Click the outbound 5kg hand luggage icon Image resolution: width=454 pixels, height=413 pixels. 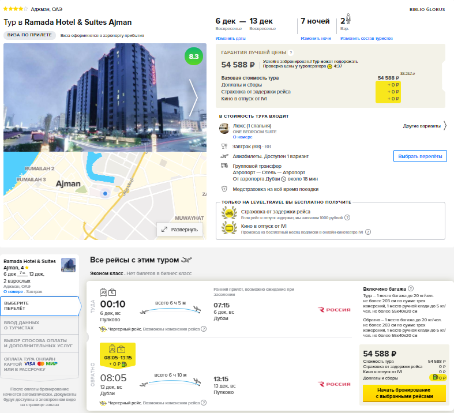coord(112,292)
